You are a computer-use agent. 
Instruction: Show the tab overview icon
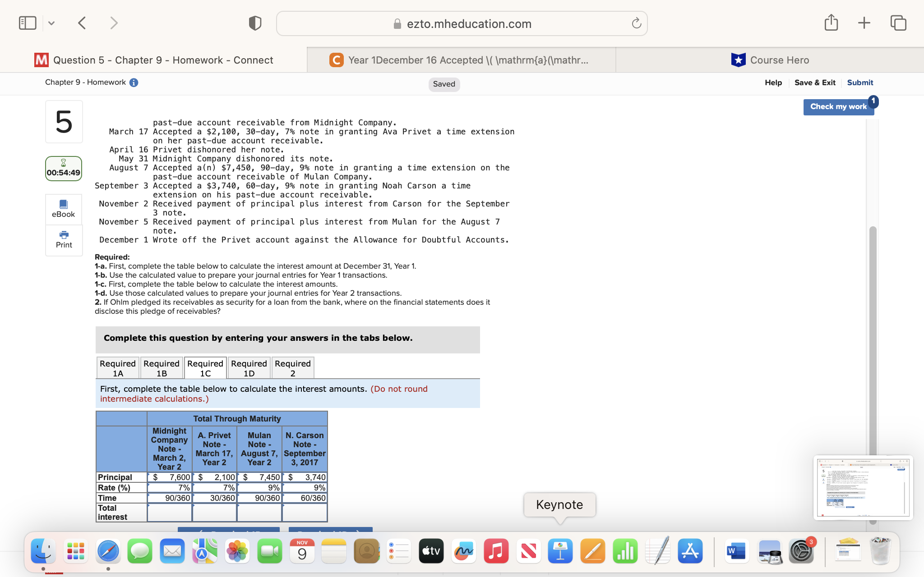898,23
